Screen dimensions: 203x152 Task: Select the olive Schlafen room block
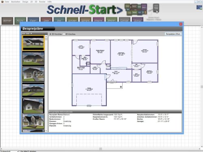click(73, 19)
